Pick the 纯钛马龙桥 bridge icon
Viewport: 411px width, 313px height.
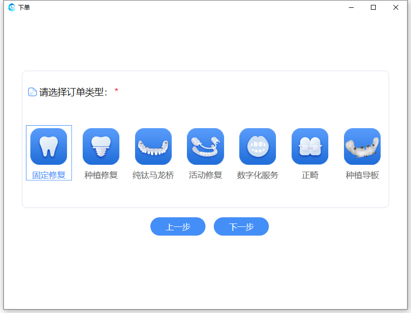click(x=153, y=146)
